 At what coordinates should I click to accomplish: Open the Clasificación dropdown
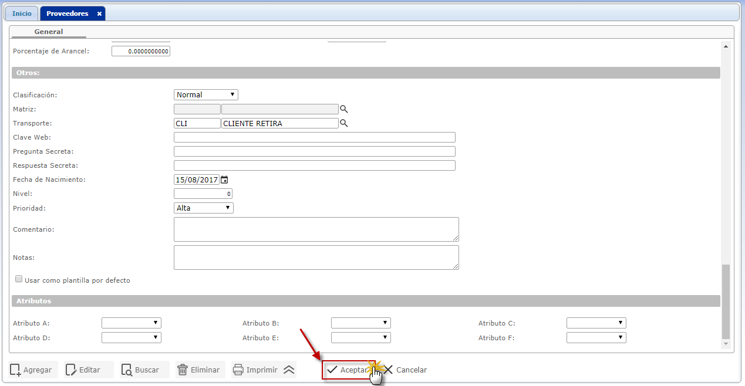(x=206, y=94)
